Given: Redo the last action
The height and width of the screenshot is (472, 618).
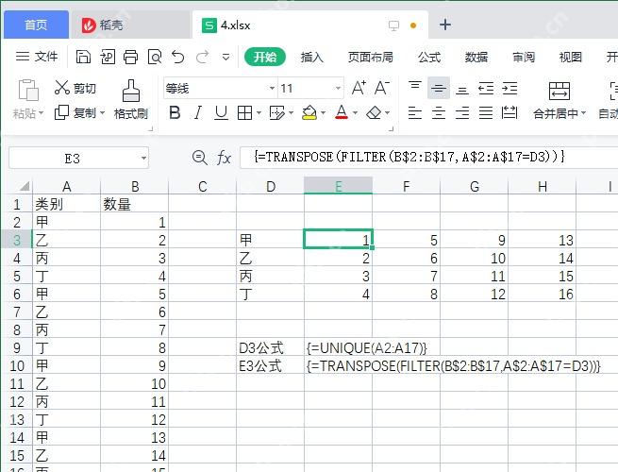Looking at the screenshot, I should 202,58.
